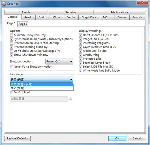Enable Set GUI Font checkbox

(x=11, y=92)
